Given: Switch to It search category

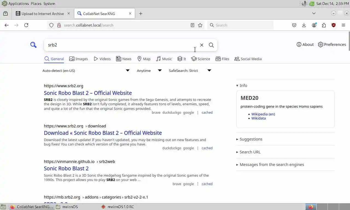Looking at the screenshot, I should click(x=182, y=59).
